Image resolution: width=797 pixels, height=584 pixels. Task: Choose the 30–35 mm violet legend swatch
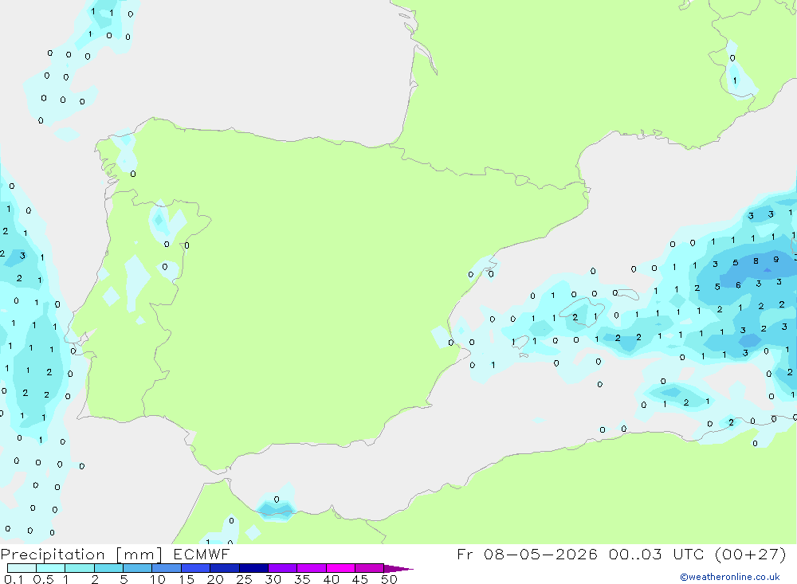pyautogui.click(x=283, y=568)
